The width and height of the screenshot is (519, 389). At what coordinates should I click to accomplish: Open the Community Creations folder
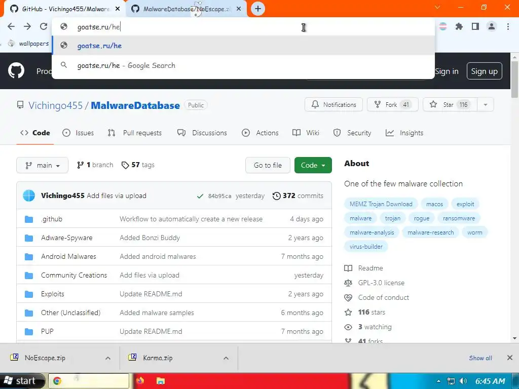click(74, 275)
